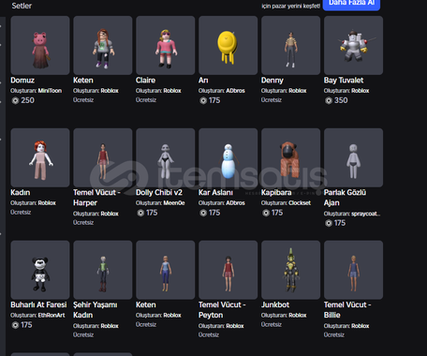
Task: Click the Daha Fazla Al button
Action: point(351,4)
